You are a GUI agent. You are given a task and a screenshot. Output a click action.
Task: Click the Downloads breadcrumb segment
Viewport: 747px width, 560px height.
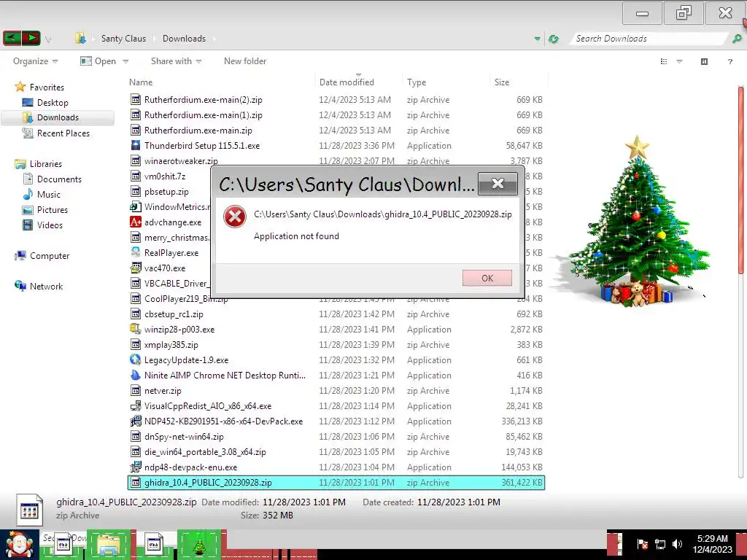pos(184,39)
